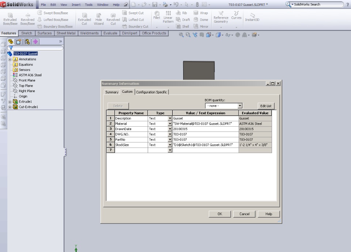The height and width of the screenshot is (252, 351).
Task: Open the Hole Wizard
Action: click(x=98, y=19)
